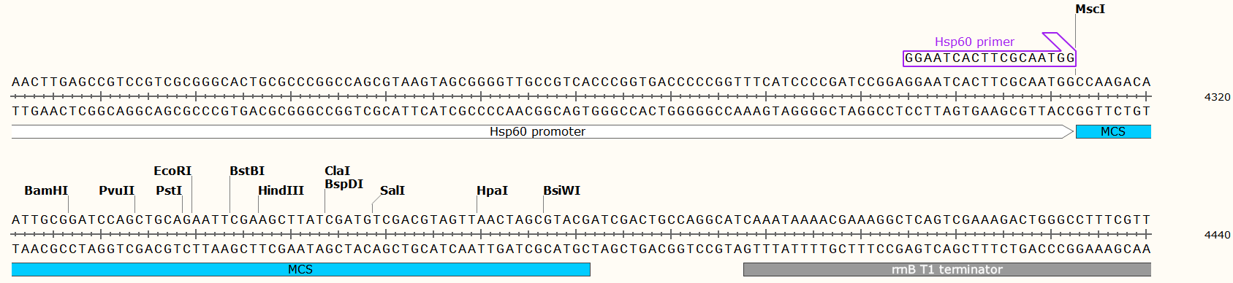Image resolution: width=1233 pixels, height=283 pixels.
Task: Select the BsiWI enzyme site
Action: tap(561, 190)
